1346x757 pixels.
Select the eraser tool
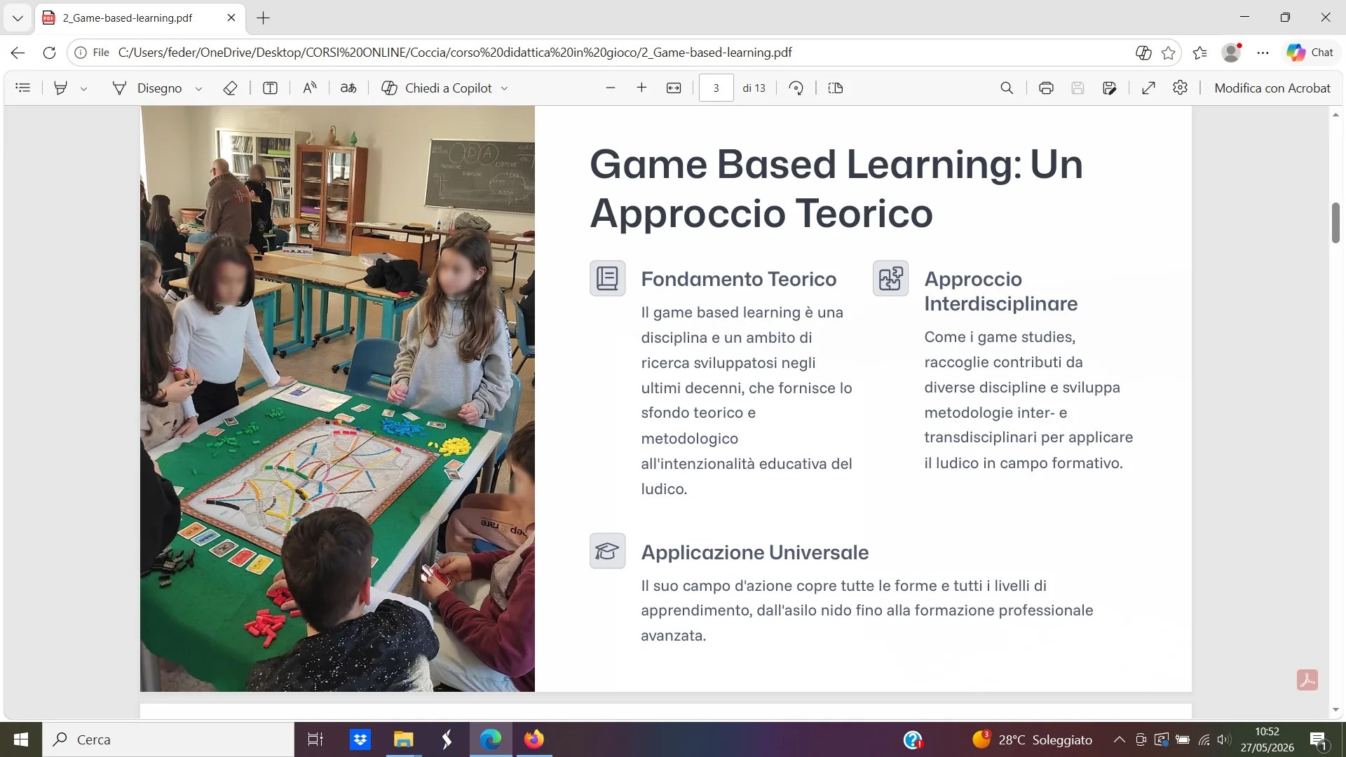pos(230,88)
